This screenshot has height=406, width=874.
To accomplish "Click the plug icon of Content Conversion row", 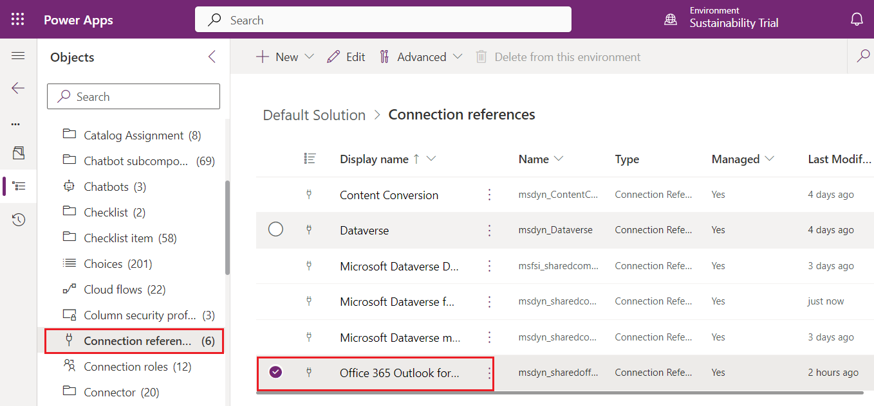I will tap(309, 195).
